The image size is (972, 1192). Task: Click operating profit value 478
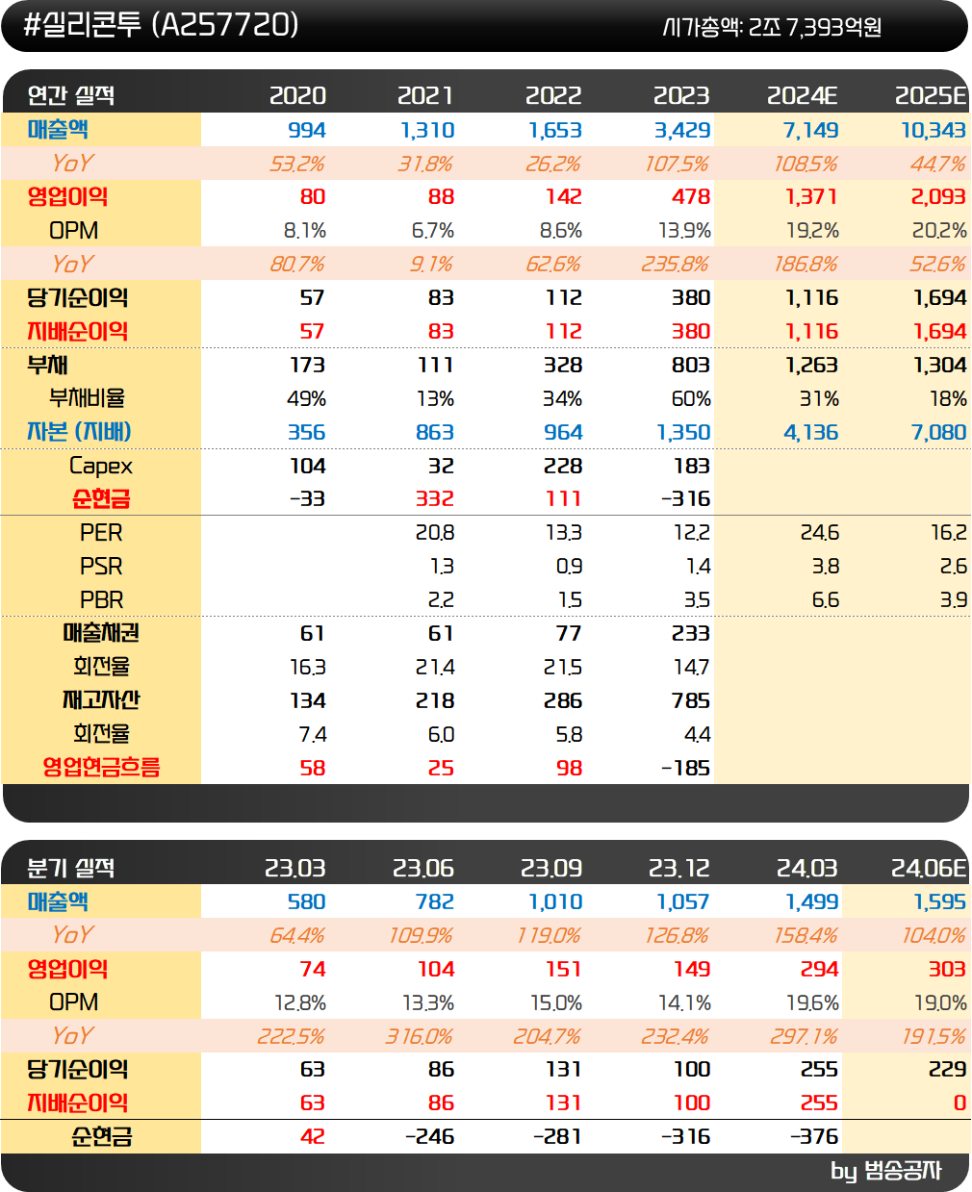pyautogui.click(x=691, y=196)
